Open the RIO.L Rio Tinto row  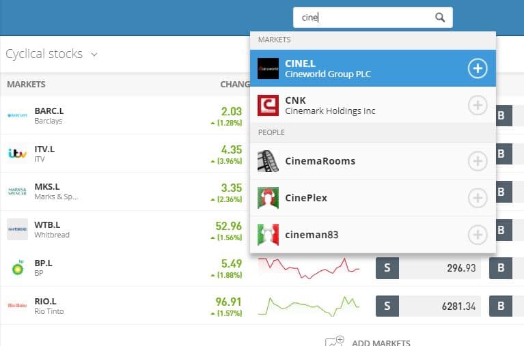coord(262,306)
